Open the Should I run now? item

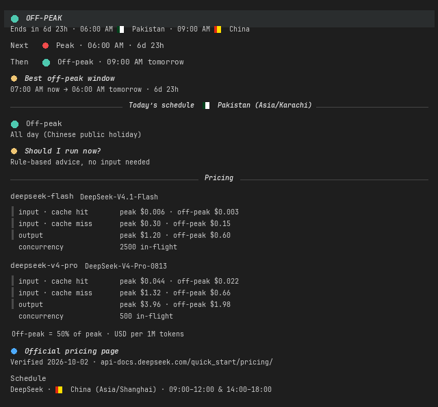tap(62, 151)
